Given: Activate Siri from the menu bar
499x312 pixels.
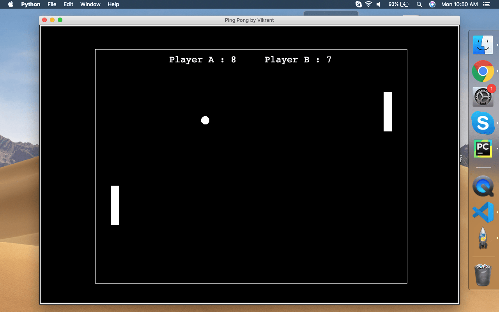Looking at the screenshot, I should coord(432,4).
